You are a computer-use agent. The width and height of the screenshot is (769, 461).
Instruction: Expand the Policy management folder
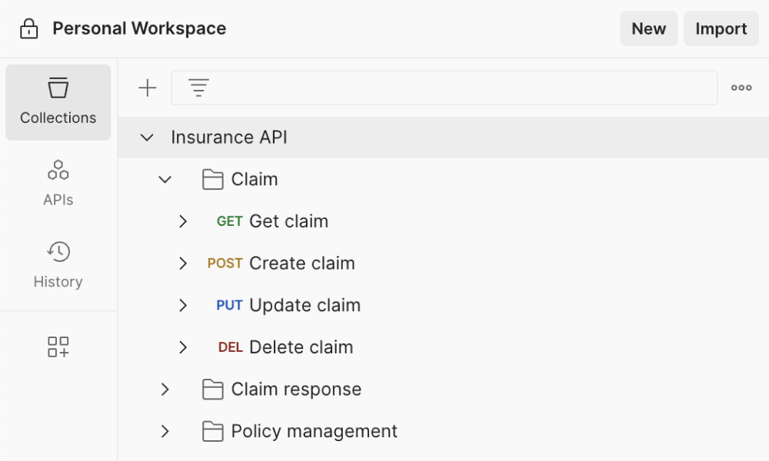165,431
